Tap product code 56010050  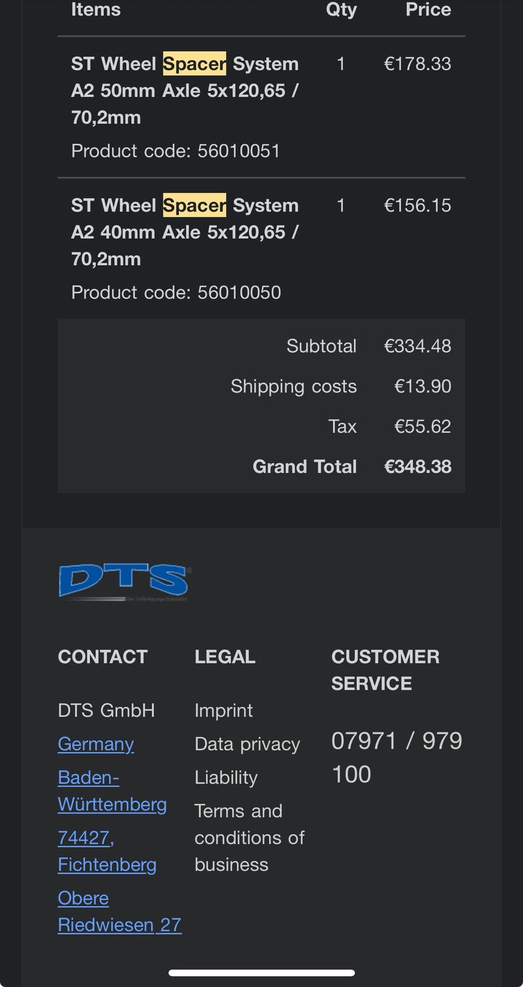[239, 292]
